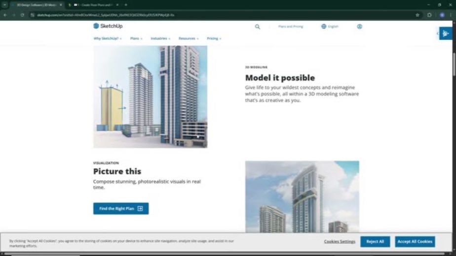Click the blue floating side panel icon
This screenshot has height=256, width=456.
point(446,33)
